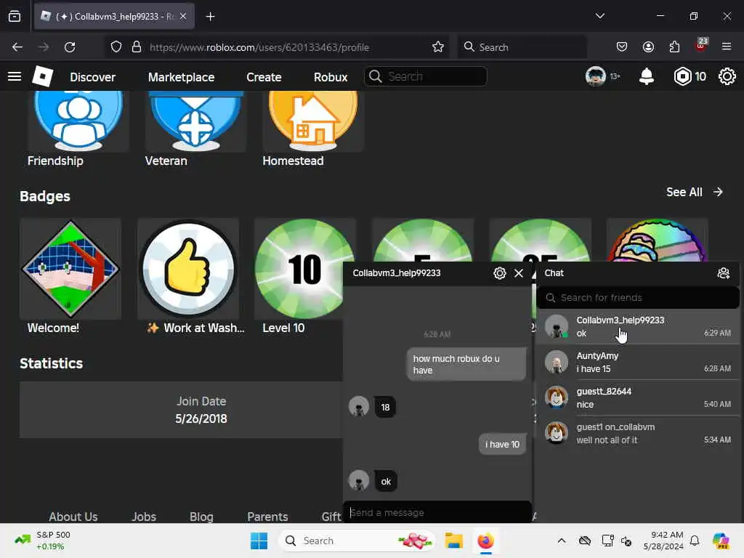
Task: Click the Collabvm3_help99233 chat window title
Action: tap(397, 273)
